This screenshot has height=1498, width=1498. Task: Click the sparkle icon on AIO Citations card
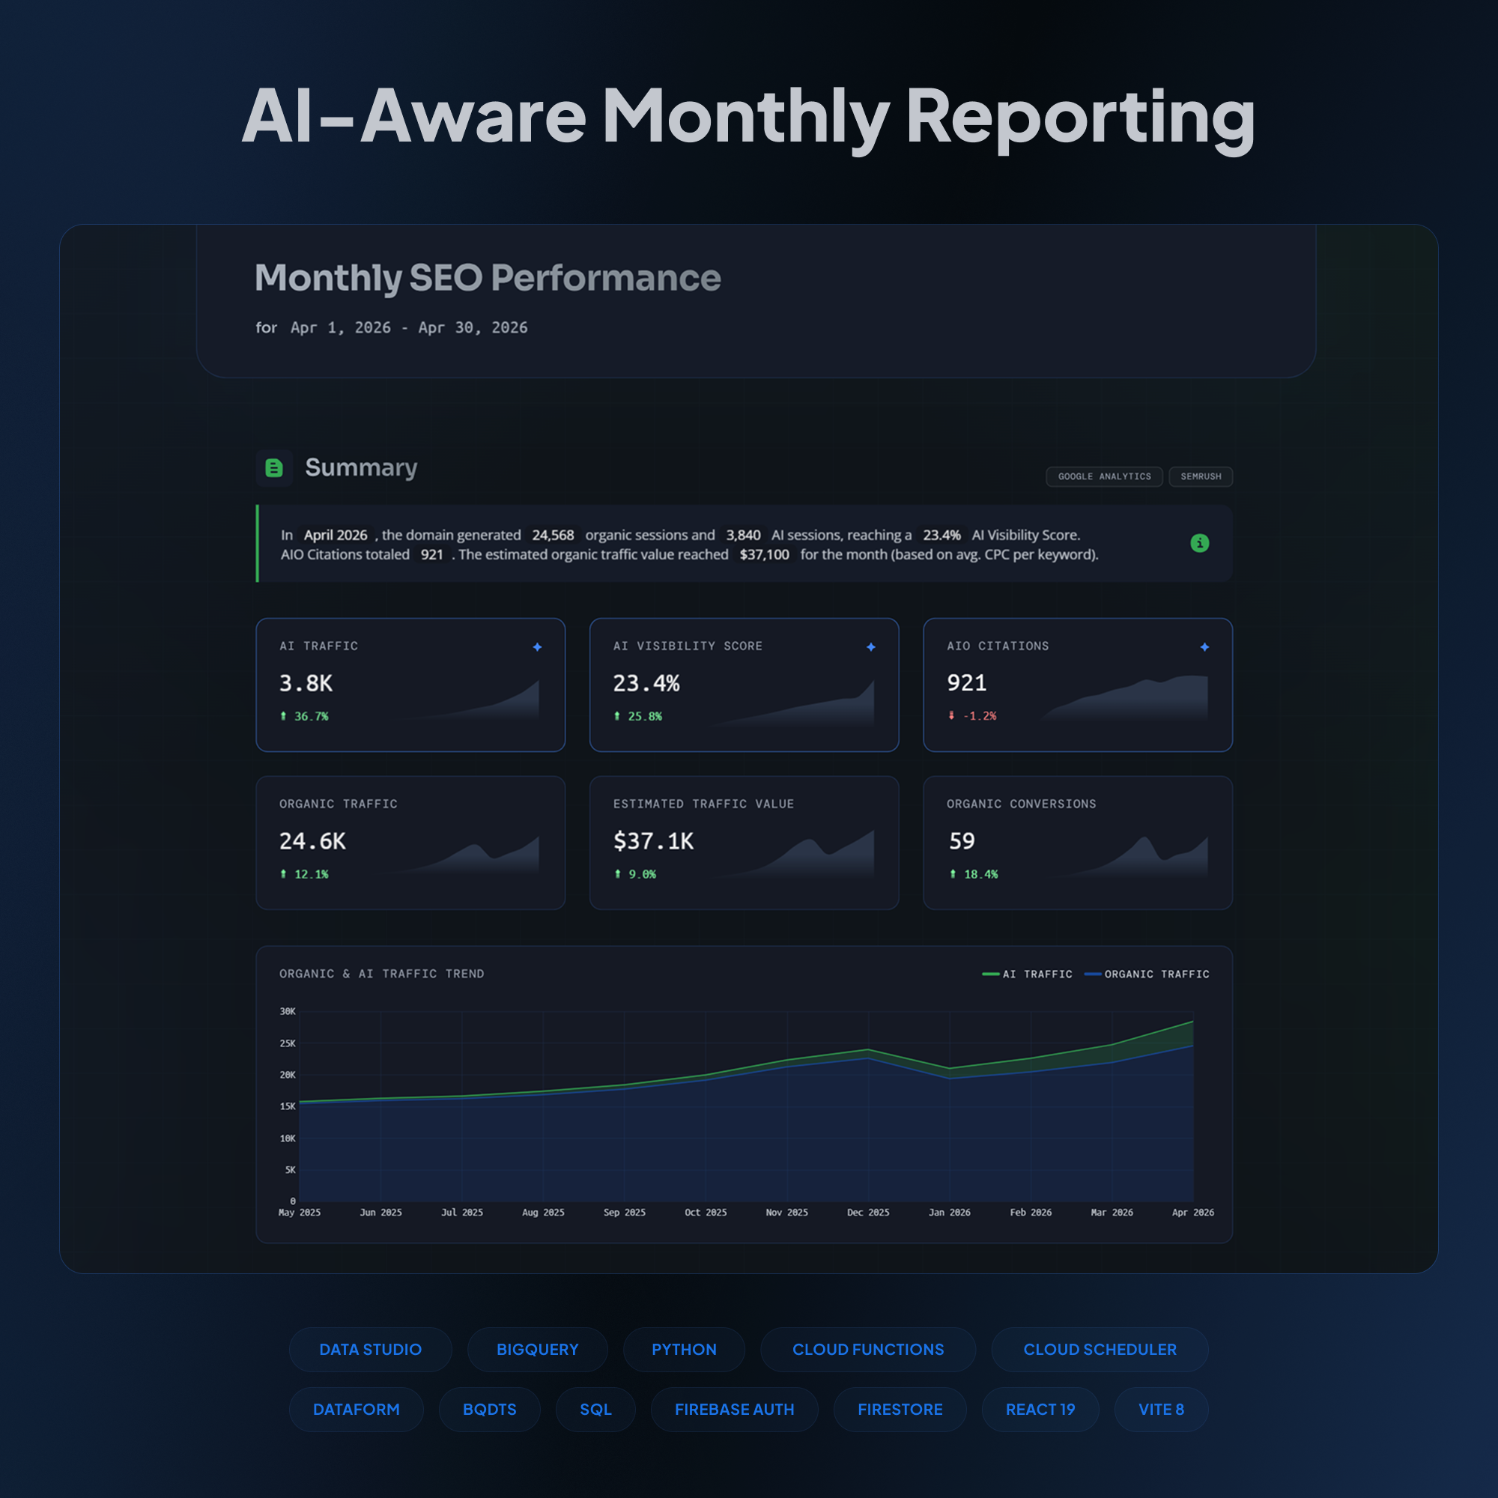[1204, 646]
